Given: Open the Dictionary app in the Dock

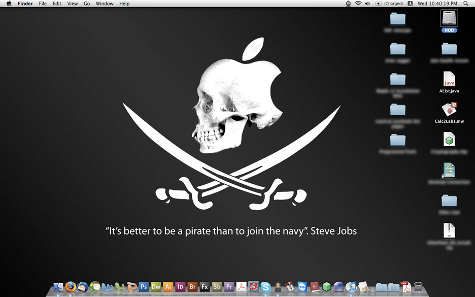Looking at the screenshot, I should click(315, 287).
